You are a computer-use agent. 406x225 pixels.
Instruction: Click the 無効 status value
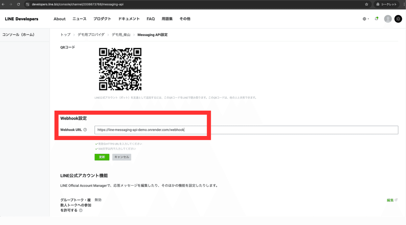(98, 200)
